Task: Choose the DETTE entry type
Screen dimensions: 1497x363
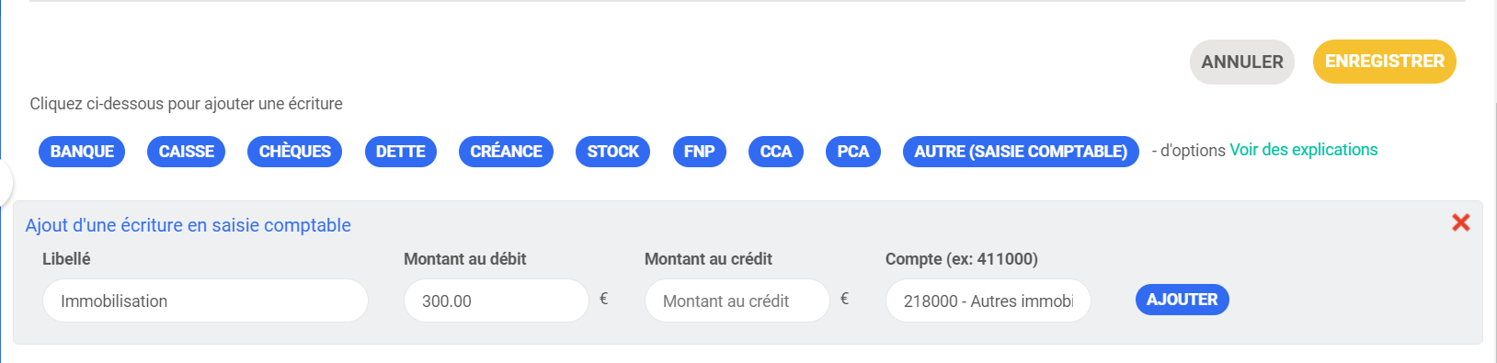Action: coord(400,152)
